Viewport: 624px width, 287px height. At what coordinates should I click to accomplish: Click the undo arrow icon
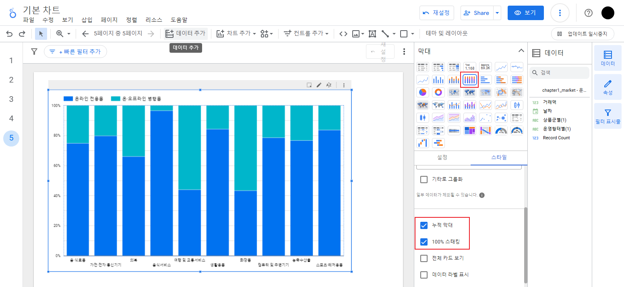click(10, 34)
